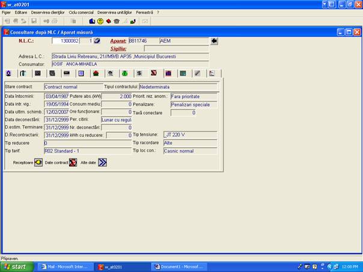The image size is (363, 272).
Task: Click the red diamond toolbar icon
Action: [108, 21]
